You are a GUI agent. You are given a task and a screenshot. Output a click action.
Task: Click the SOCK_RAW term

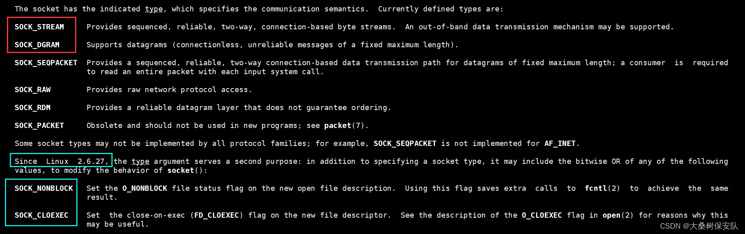[x=33, y=90]
